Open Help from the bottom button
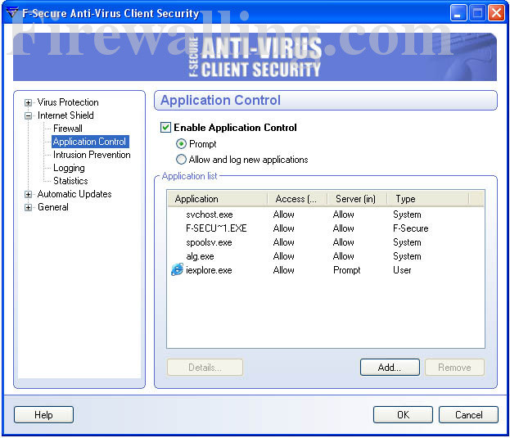This screenshot has height=438, width=510. [x=43, y=415]
